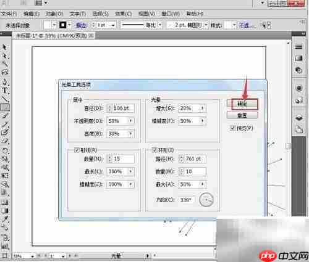Screen dimensions: 309x262
Task: Open the 效果(C) menu
Action: [124, 14]
